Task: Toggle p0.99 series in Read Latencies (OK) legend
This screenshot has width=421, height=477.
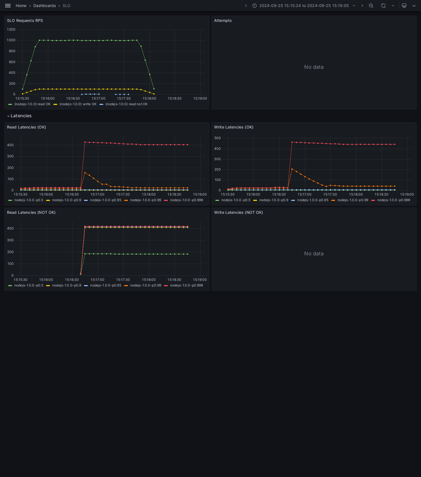Action: 146,200
